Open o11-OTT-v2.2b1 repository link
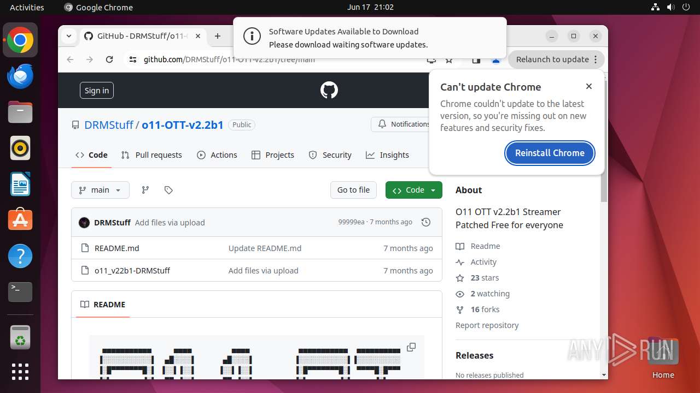700x393 pixels. click(x=183, y=125)
